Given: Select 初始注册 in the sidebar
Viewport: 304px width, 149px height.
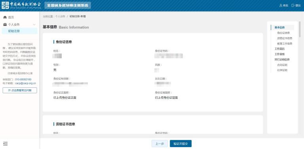Looking at the screenshot, I should [19, 31].
